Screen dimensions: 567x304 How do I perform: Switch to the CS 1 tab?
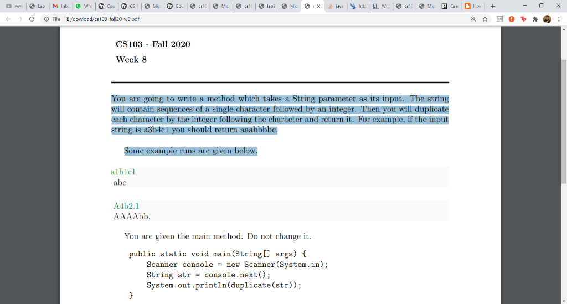129,6
